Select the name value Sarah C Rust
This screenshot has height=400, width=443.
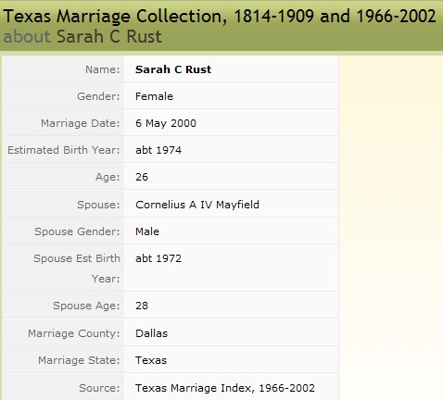173,69
